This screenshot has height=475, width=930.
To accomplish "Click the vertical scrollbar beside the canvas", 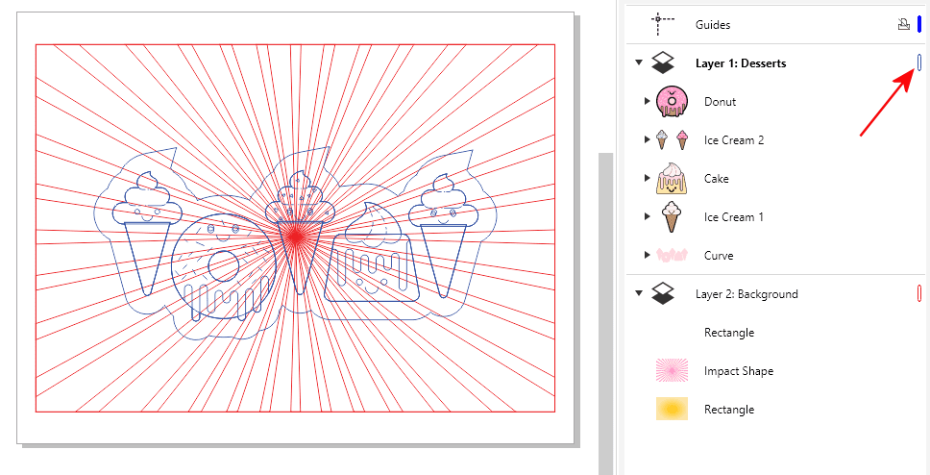I will (605, 308).
